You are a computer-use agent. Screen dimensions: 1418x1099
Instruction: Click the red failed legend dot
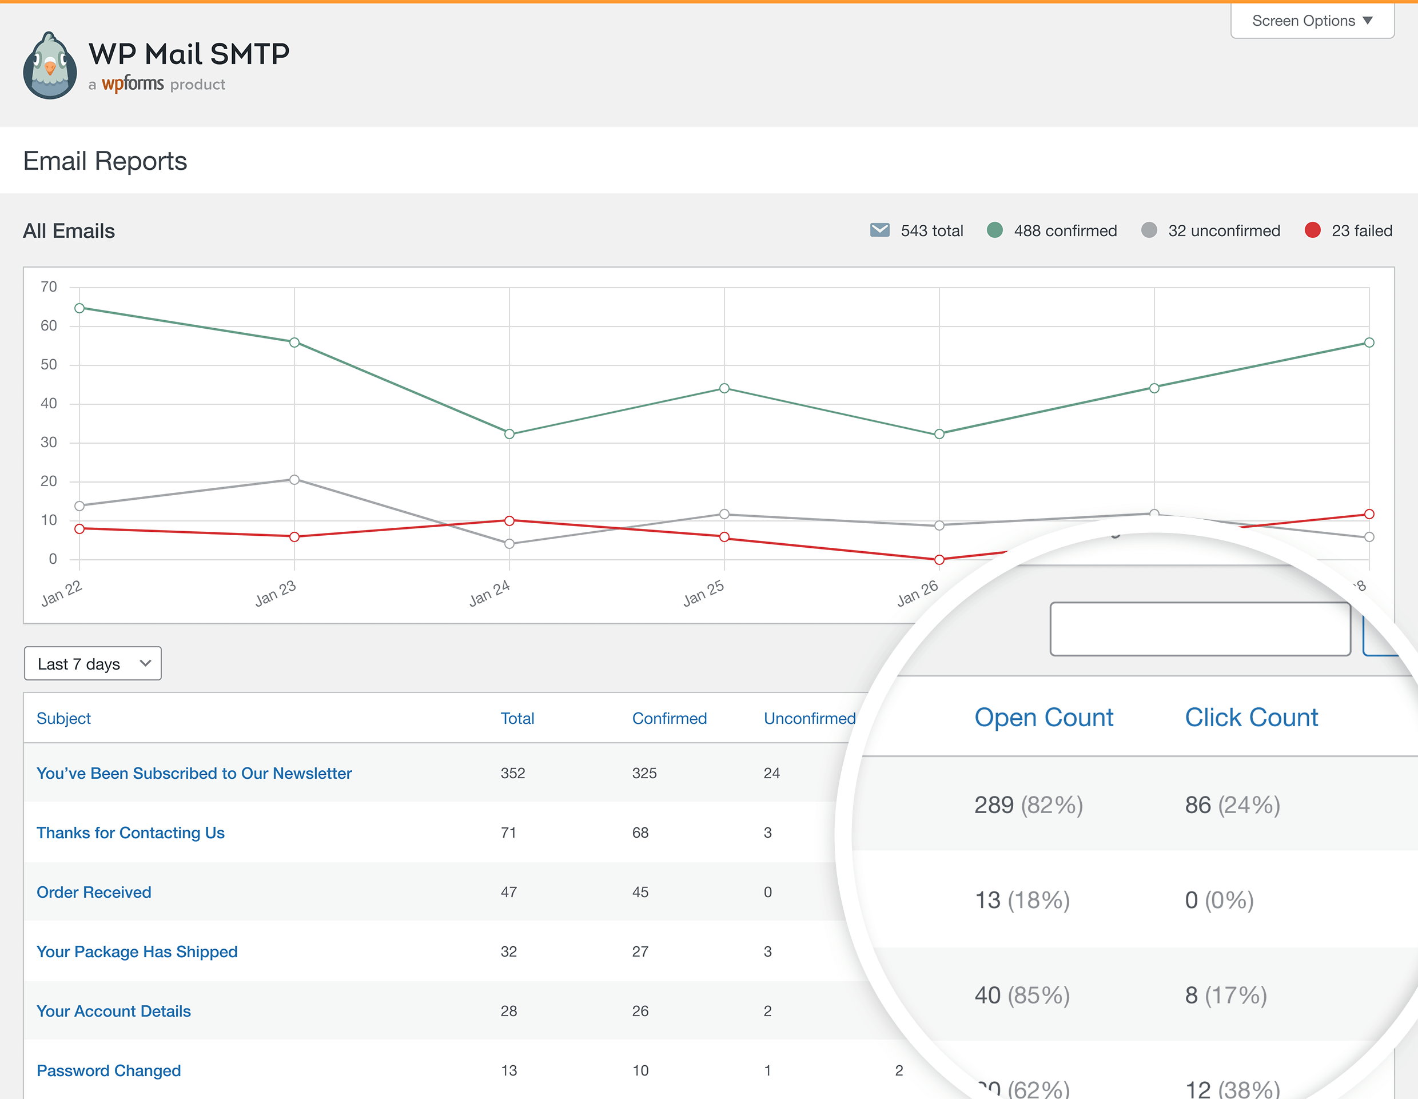(1312, 230)
